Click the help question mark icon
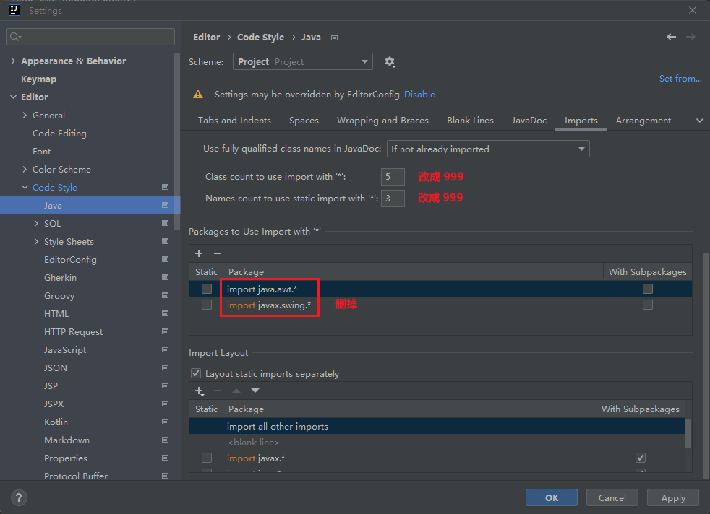This screenshot has width=710, height=514. pos(18,497)
